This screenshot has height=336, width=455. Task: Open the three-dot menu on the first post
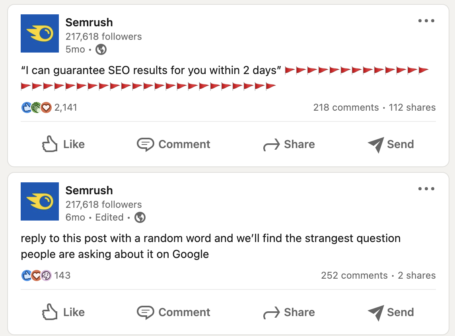[x=427, y=21]
